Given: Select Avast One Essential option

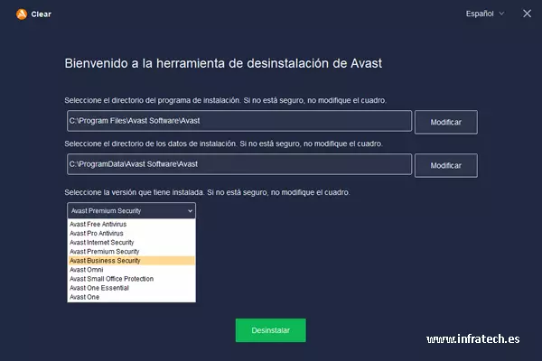Looking at the screenshot, I should click(131, 288).
